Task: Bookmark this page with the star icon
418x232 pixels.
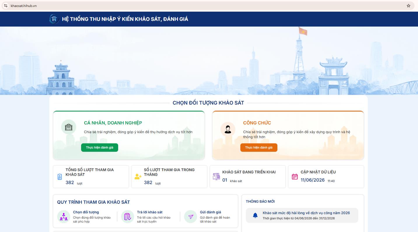Action: 408,6
